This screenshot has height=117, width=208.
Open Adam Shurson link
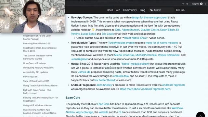[x=130, y=30]
